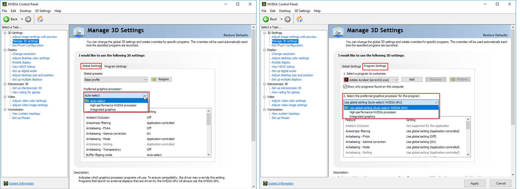The image size is (520, 189).
Task: Open Adjust image settings with preview, left window
Action: coord(34,37)
